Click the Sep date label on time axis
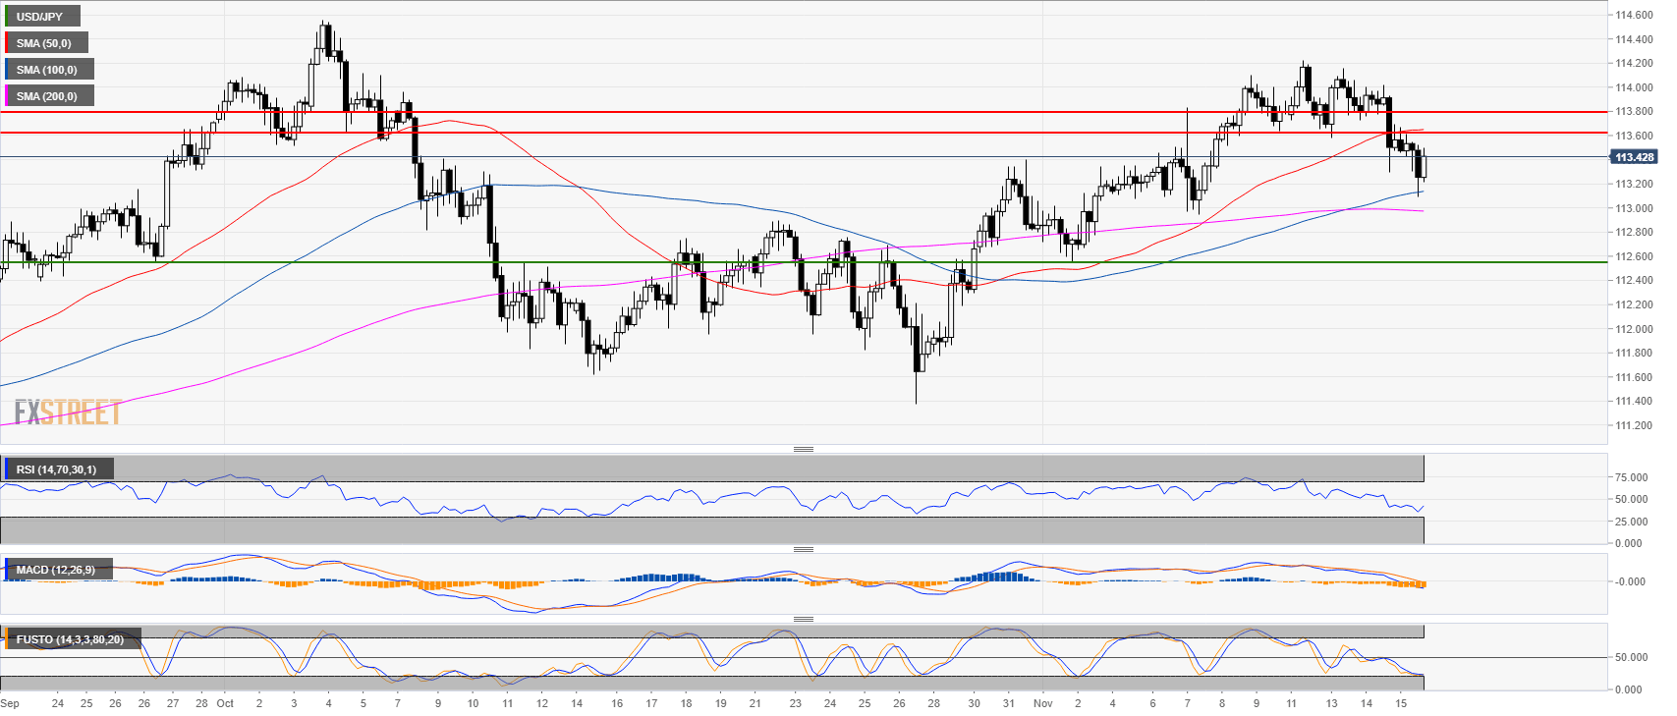Screen dimensions: 1677x716 [x=10, y=703]
